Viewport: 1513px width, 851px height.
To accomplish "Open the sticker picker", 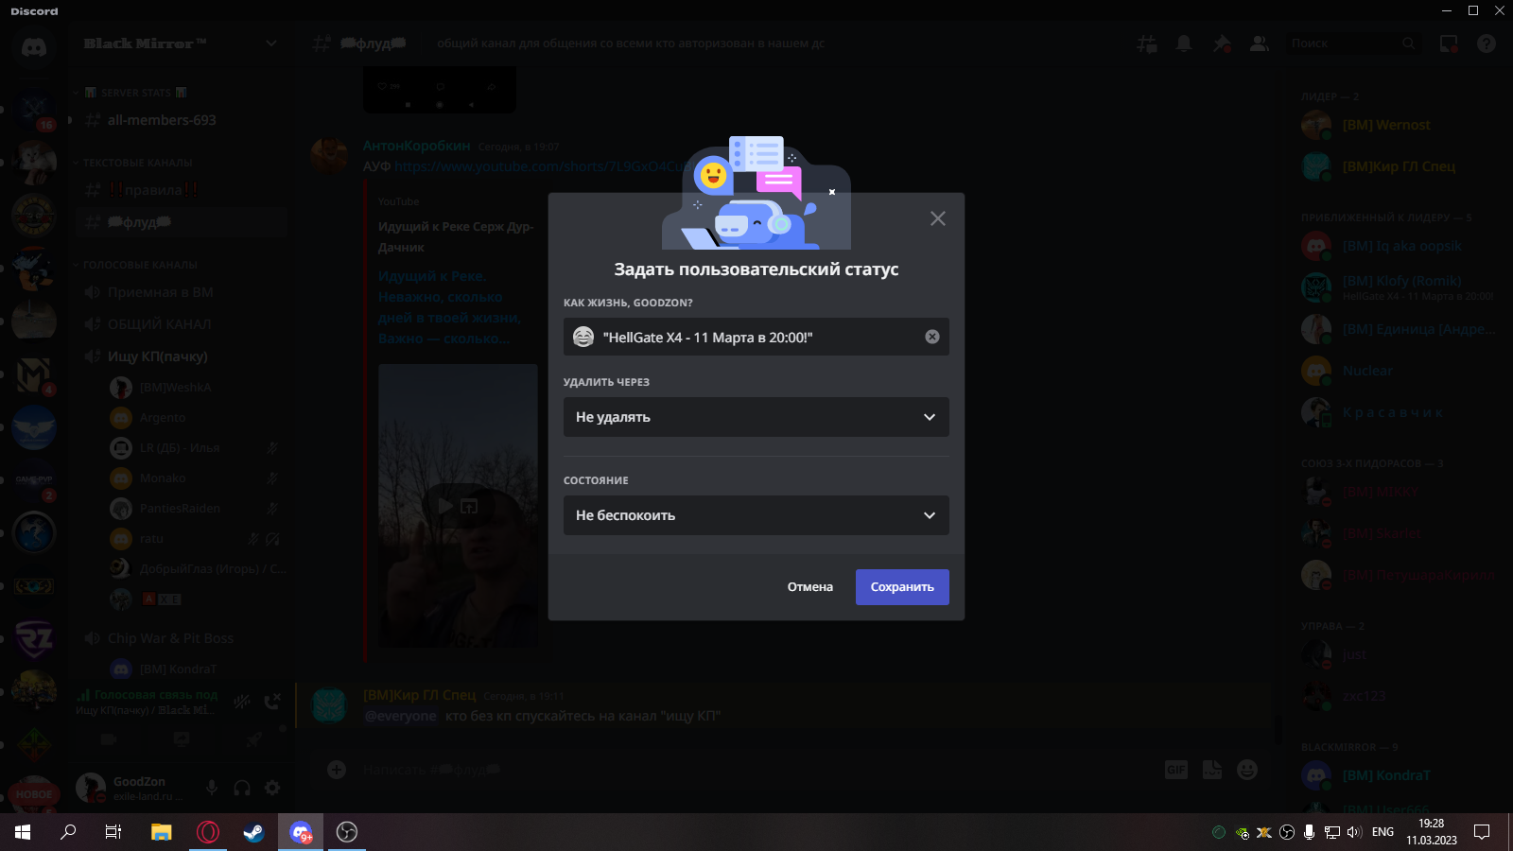I will (1212, 770).
